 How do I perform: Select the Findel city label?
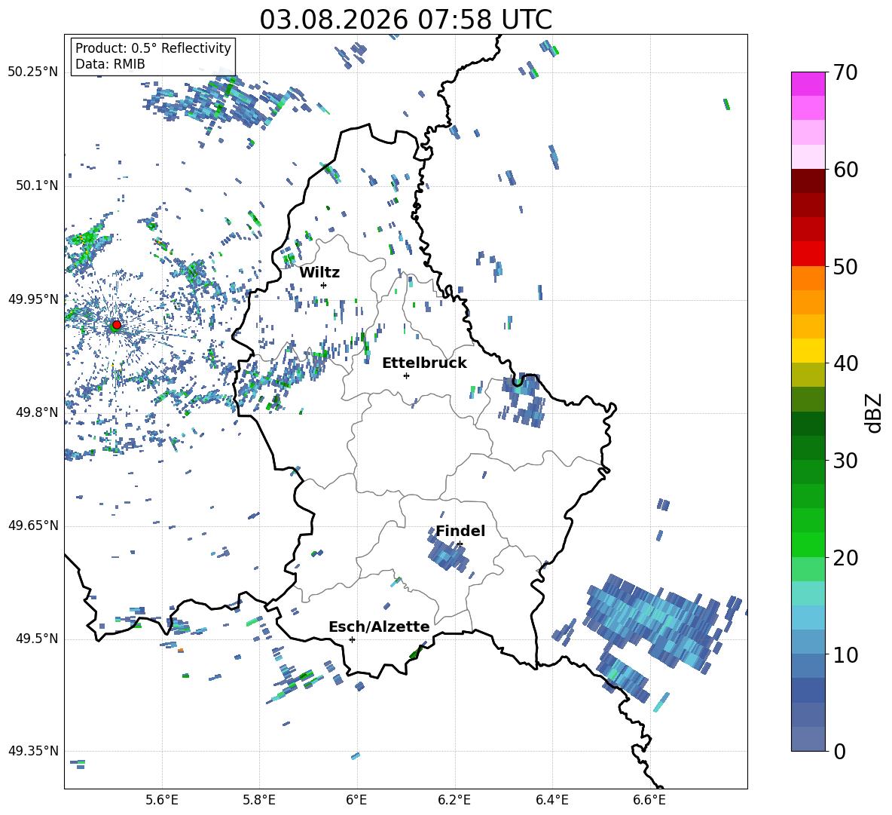(x=460, y=532)
